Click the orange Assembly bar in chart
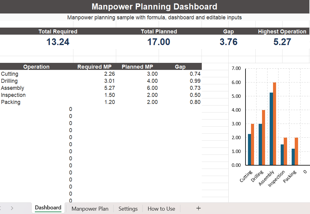310x214 pixels. [x=275, y=124]
